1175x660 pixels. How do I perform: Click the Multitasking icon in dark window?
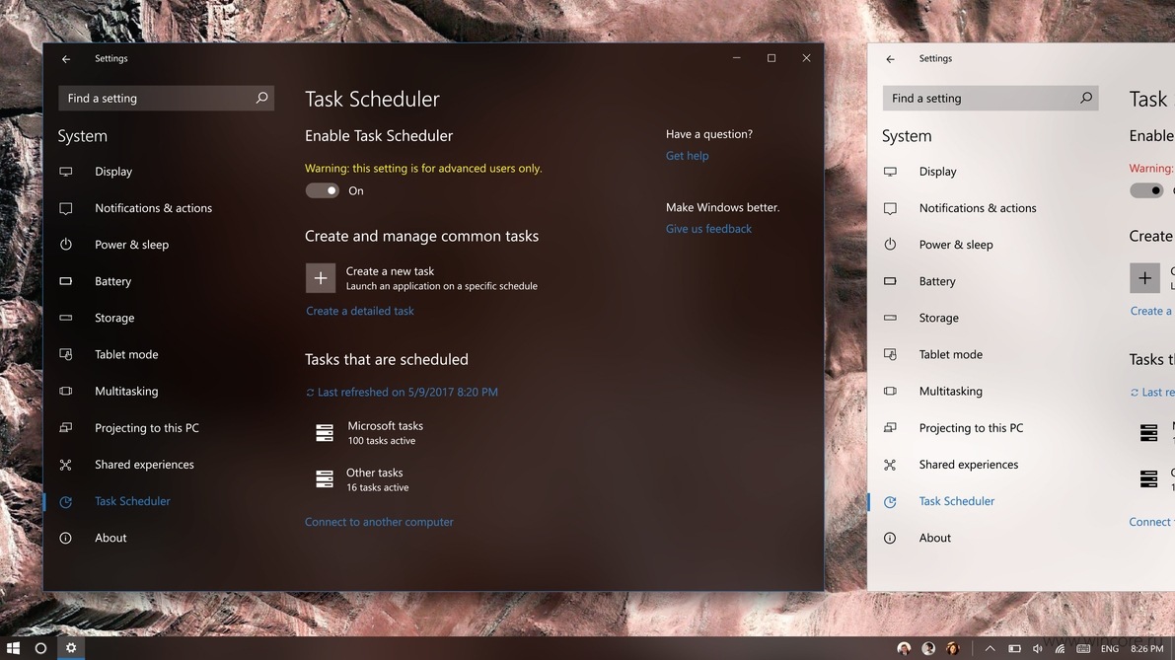pos(66,391)
